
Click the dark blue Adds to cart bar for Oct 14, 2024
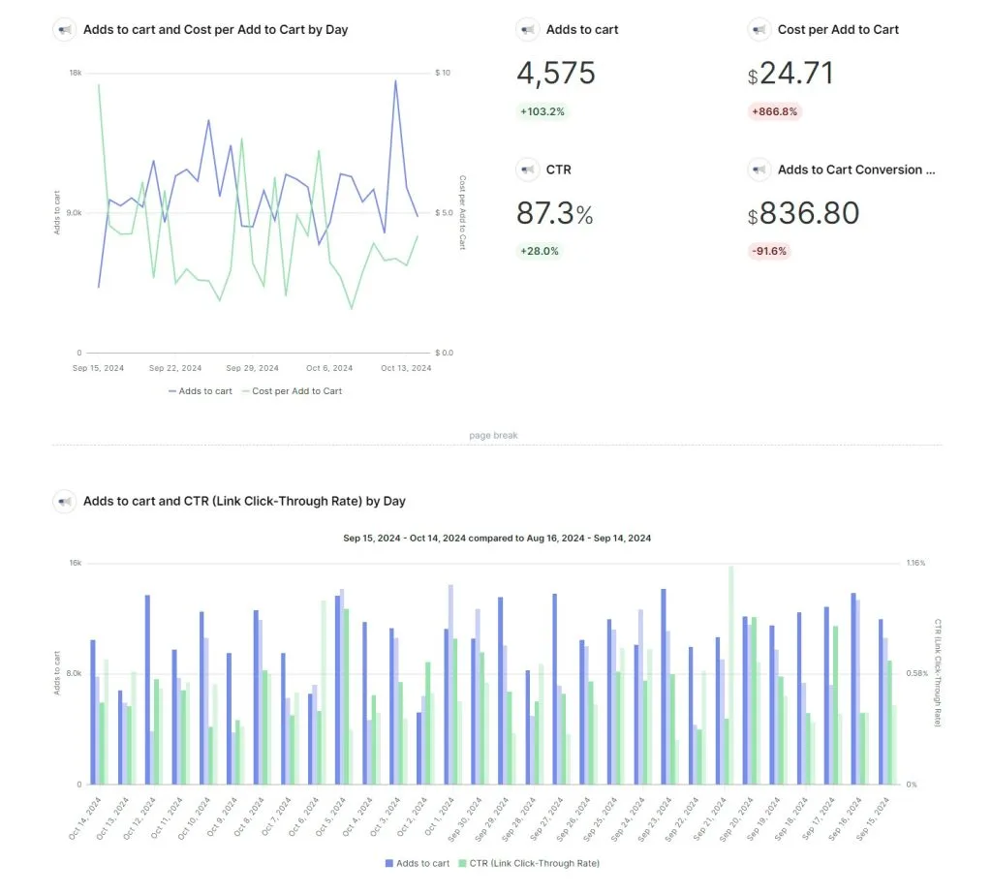coord(93,713)
